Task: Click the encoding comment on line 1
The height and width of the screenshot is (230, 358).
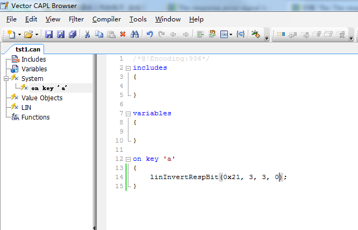Action: (171, 59)
